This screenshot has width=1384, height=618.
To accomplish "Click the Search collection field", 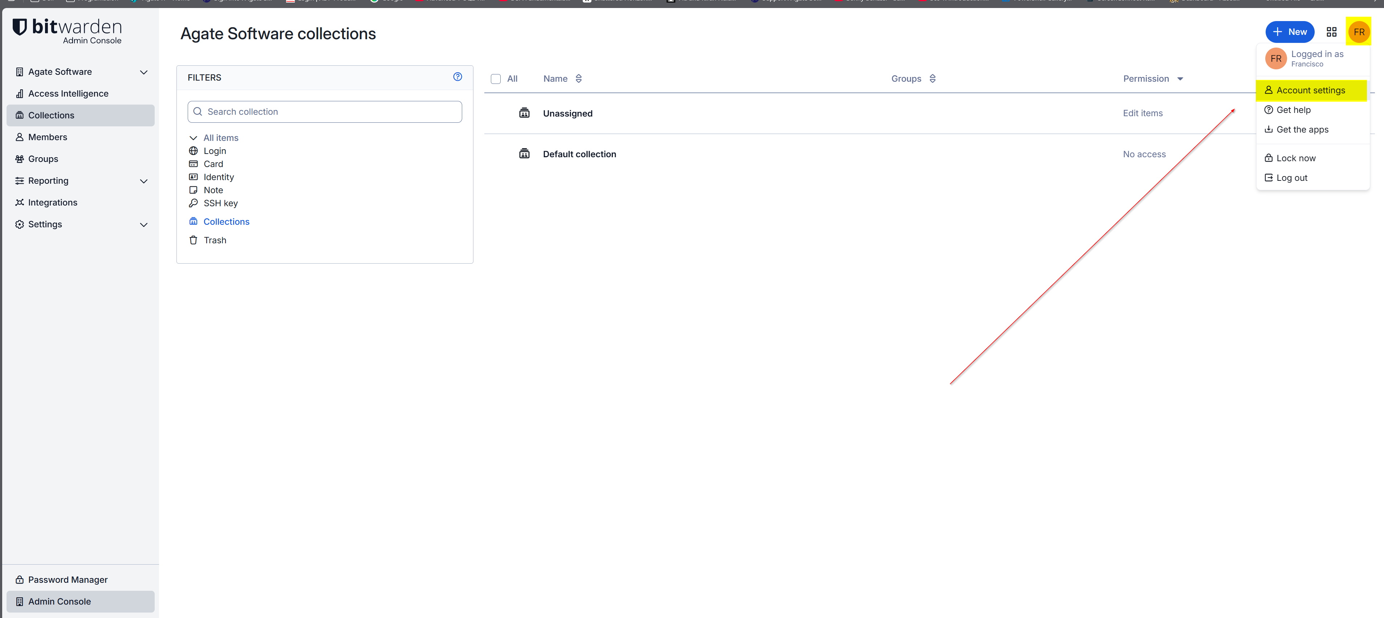I will pos(325,112).
